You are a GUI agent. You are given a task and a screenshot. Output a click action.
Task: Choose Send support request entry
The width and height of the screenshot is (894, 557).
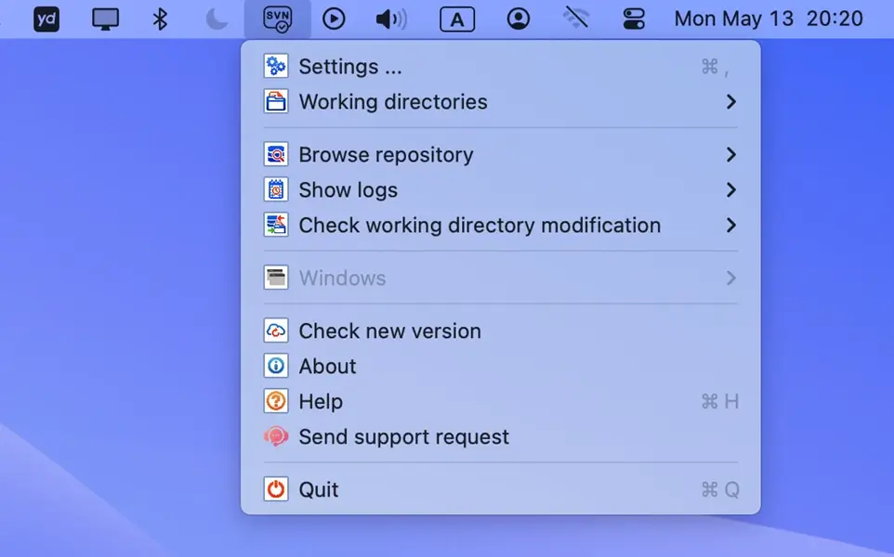coord(501,437)
